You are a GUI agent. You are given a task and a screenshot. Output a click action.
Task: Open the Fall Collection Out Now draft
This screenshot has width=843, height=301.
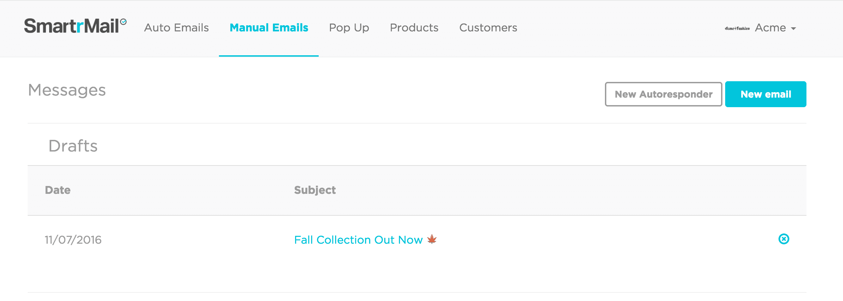(x=358, y=240)
